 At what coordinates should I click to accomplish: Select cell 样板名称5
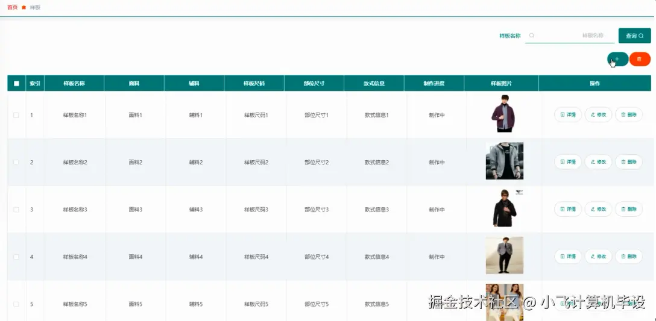click(75, 304)
